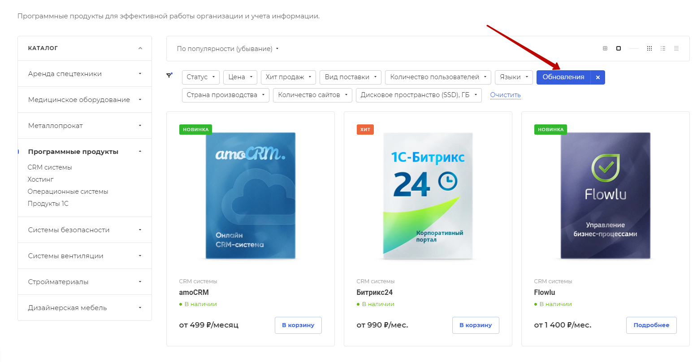Collapse the КАТАЛОГ panel chevron
The height and width of the screenshot is (362, 697).
(140, 48)
